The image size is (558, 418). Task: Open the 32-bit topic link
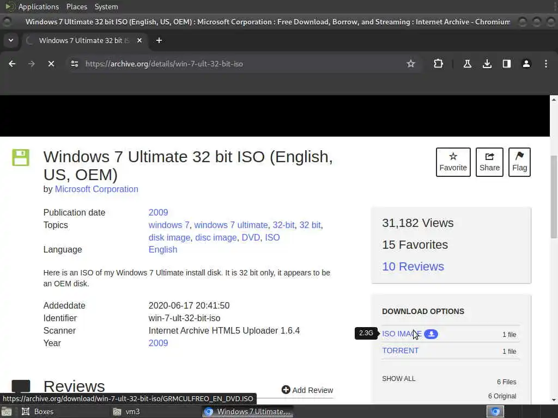(x=283, y=225)
